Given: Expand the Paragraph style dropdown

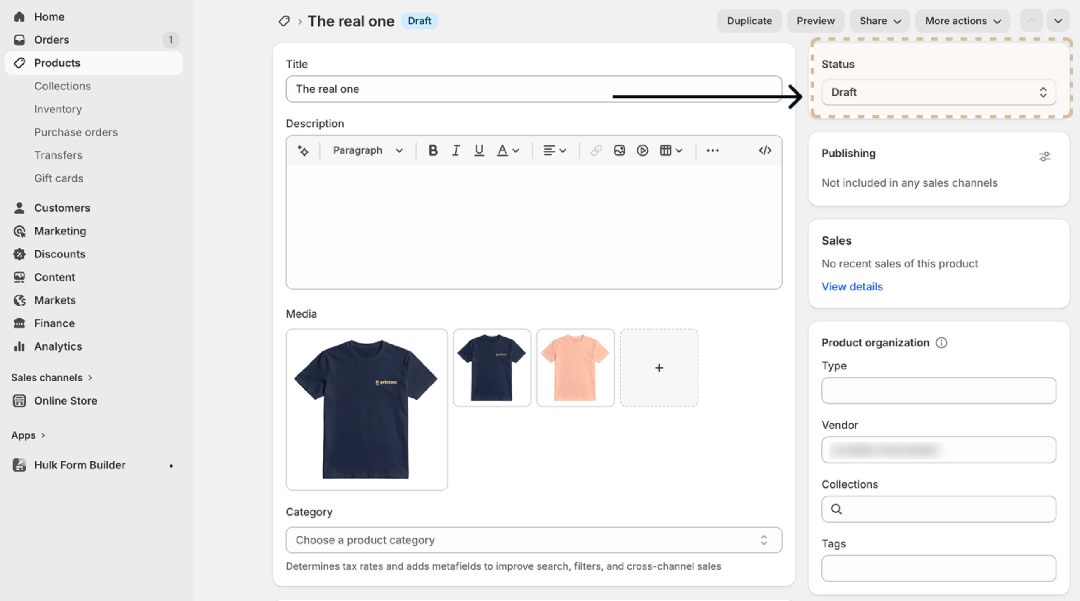Looking at the screenshot, I should (x=367, y=151).
